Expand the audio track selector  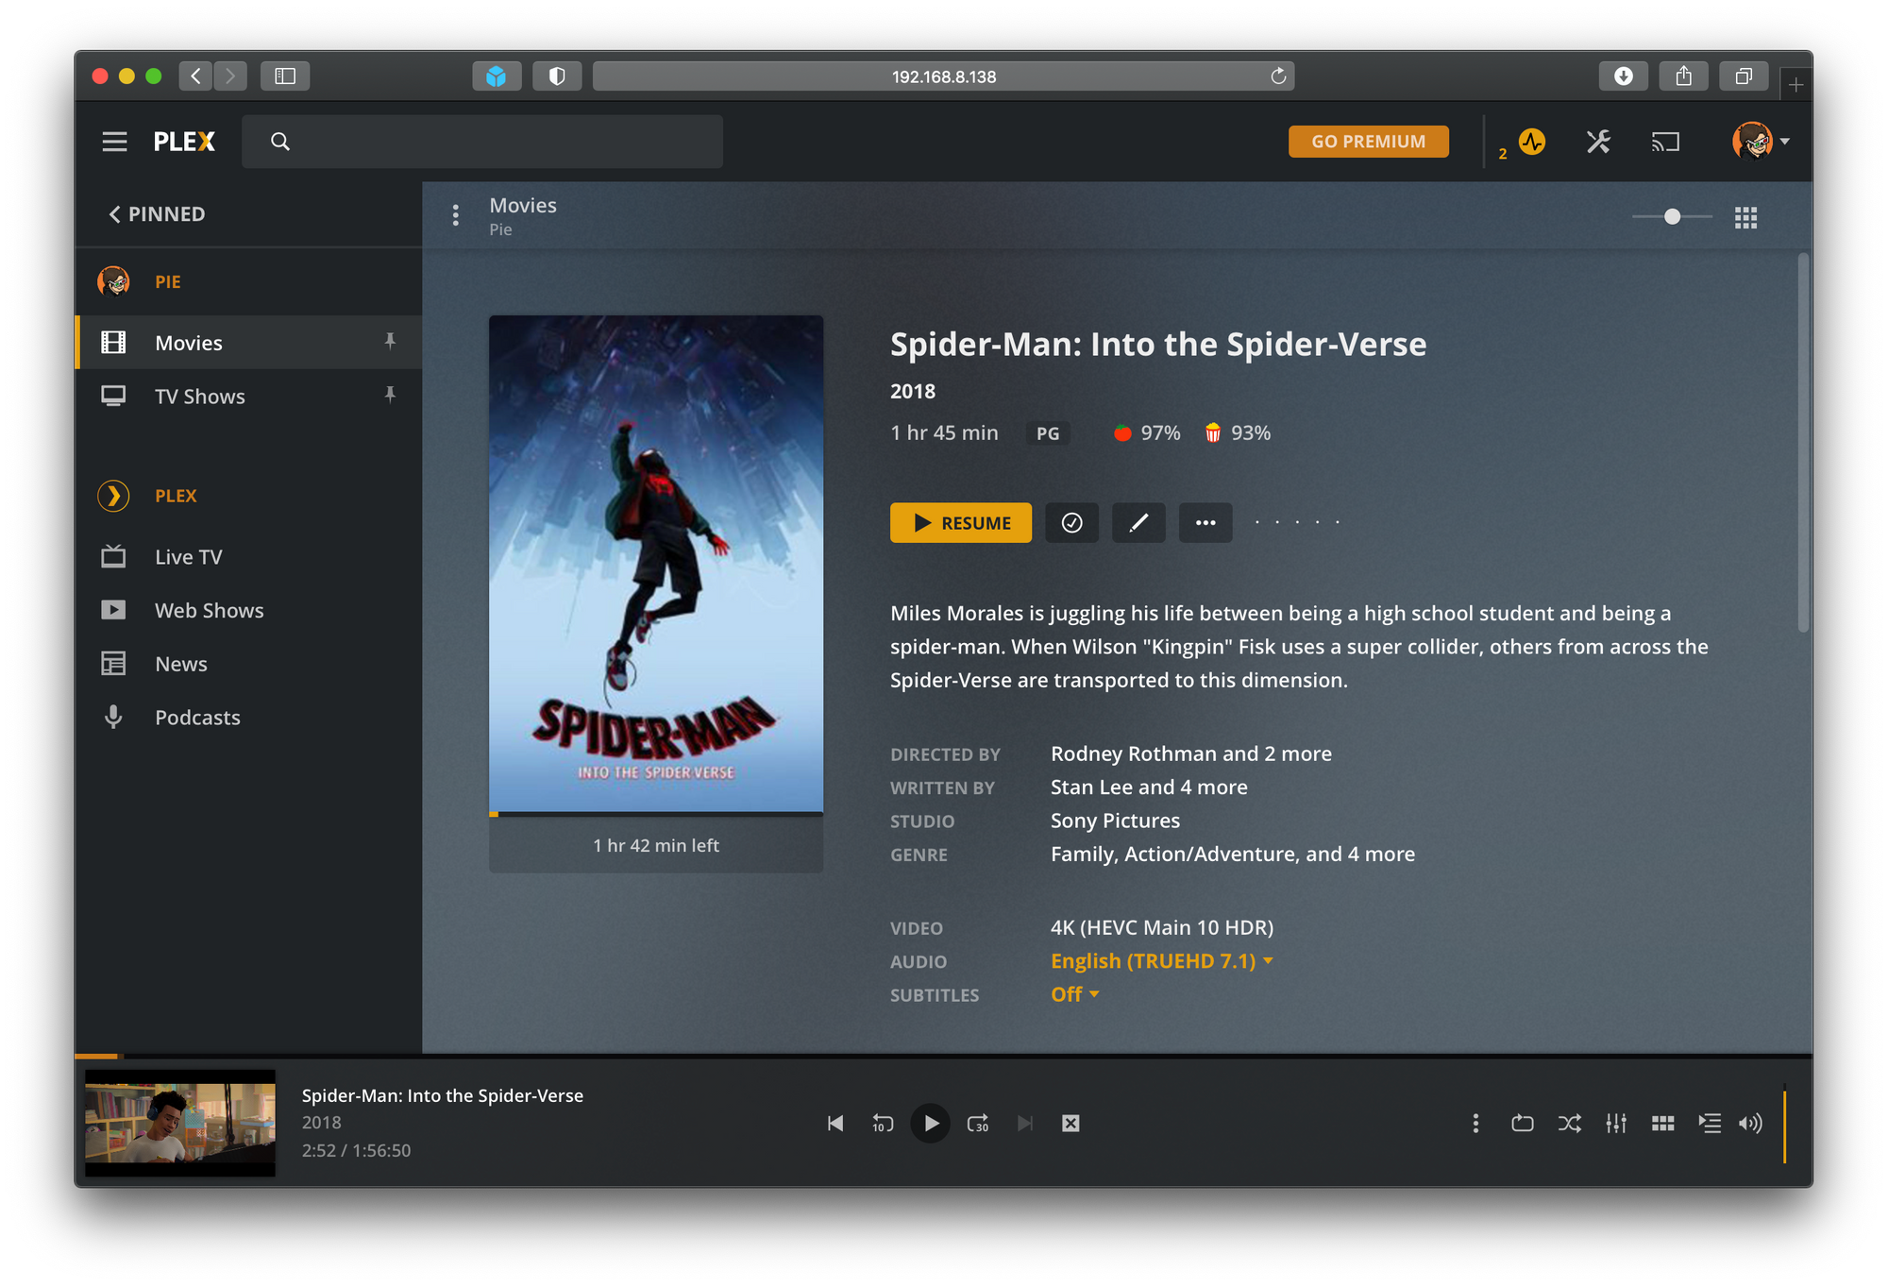coord(1162,961)
